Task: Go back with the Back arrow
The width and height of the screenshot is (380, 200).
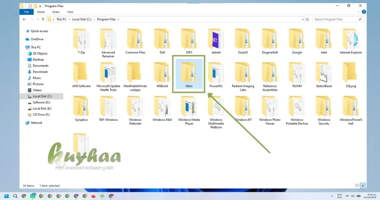Action: (x=24, y=19)
